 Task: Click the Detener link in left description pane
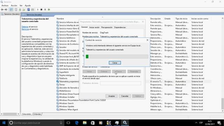(25, 27)
